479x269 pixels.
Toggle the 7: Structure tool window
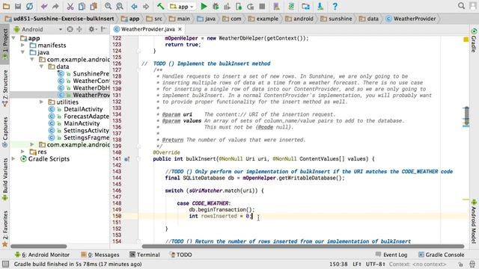pos(5,88)
